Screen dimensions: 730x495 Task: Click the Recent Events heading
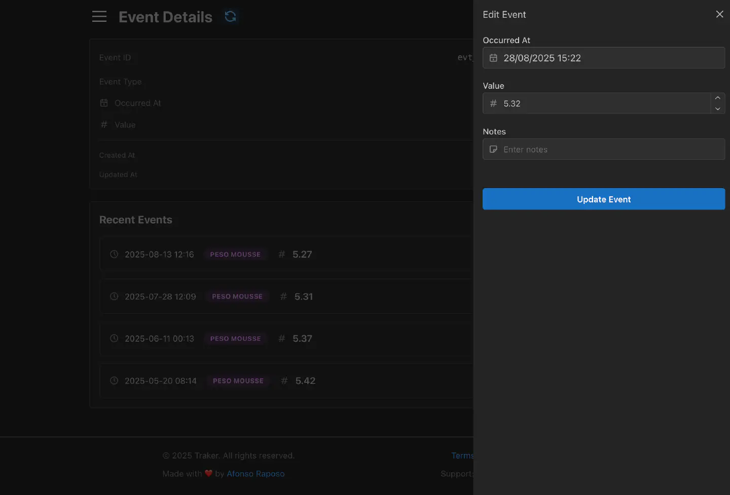[136, 220]
